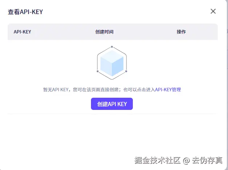Click the top dot on the hexagon outline

(x=112, y=47)
